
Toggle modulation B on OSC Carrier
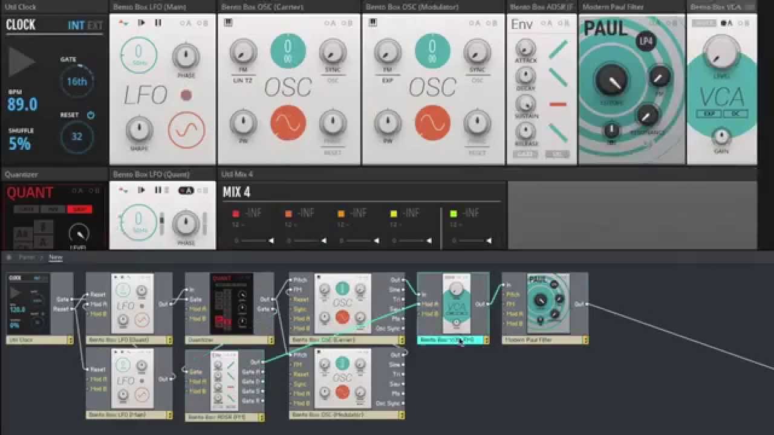(x=346, y=23)
